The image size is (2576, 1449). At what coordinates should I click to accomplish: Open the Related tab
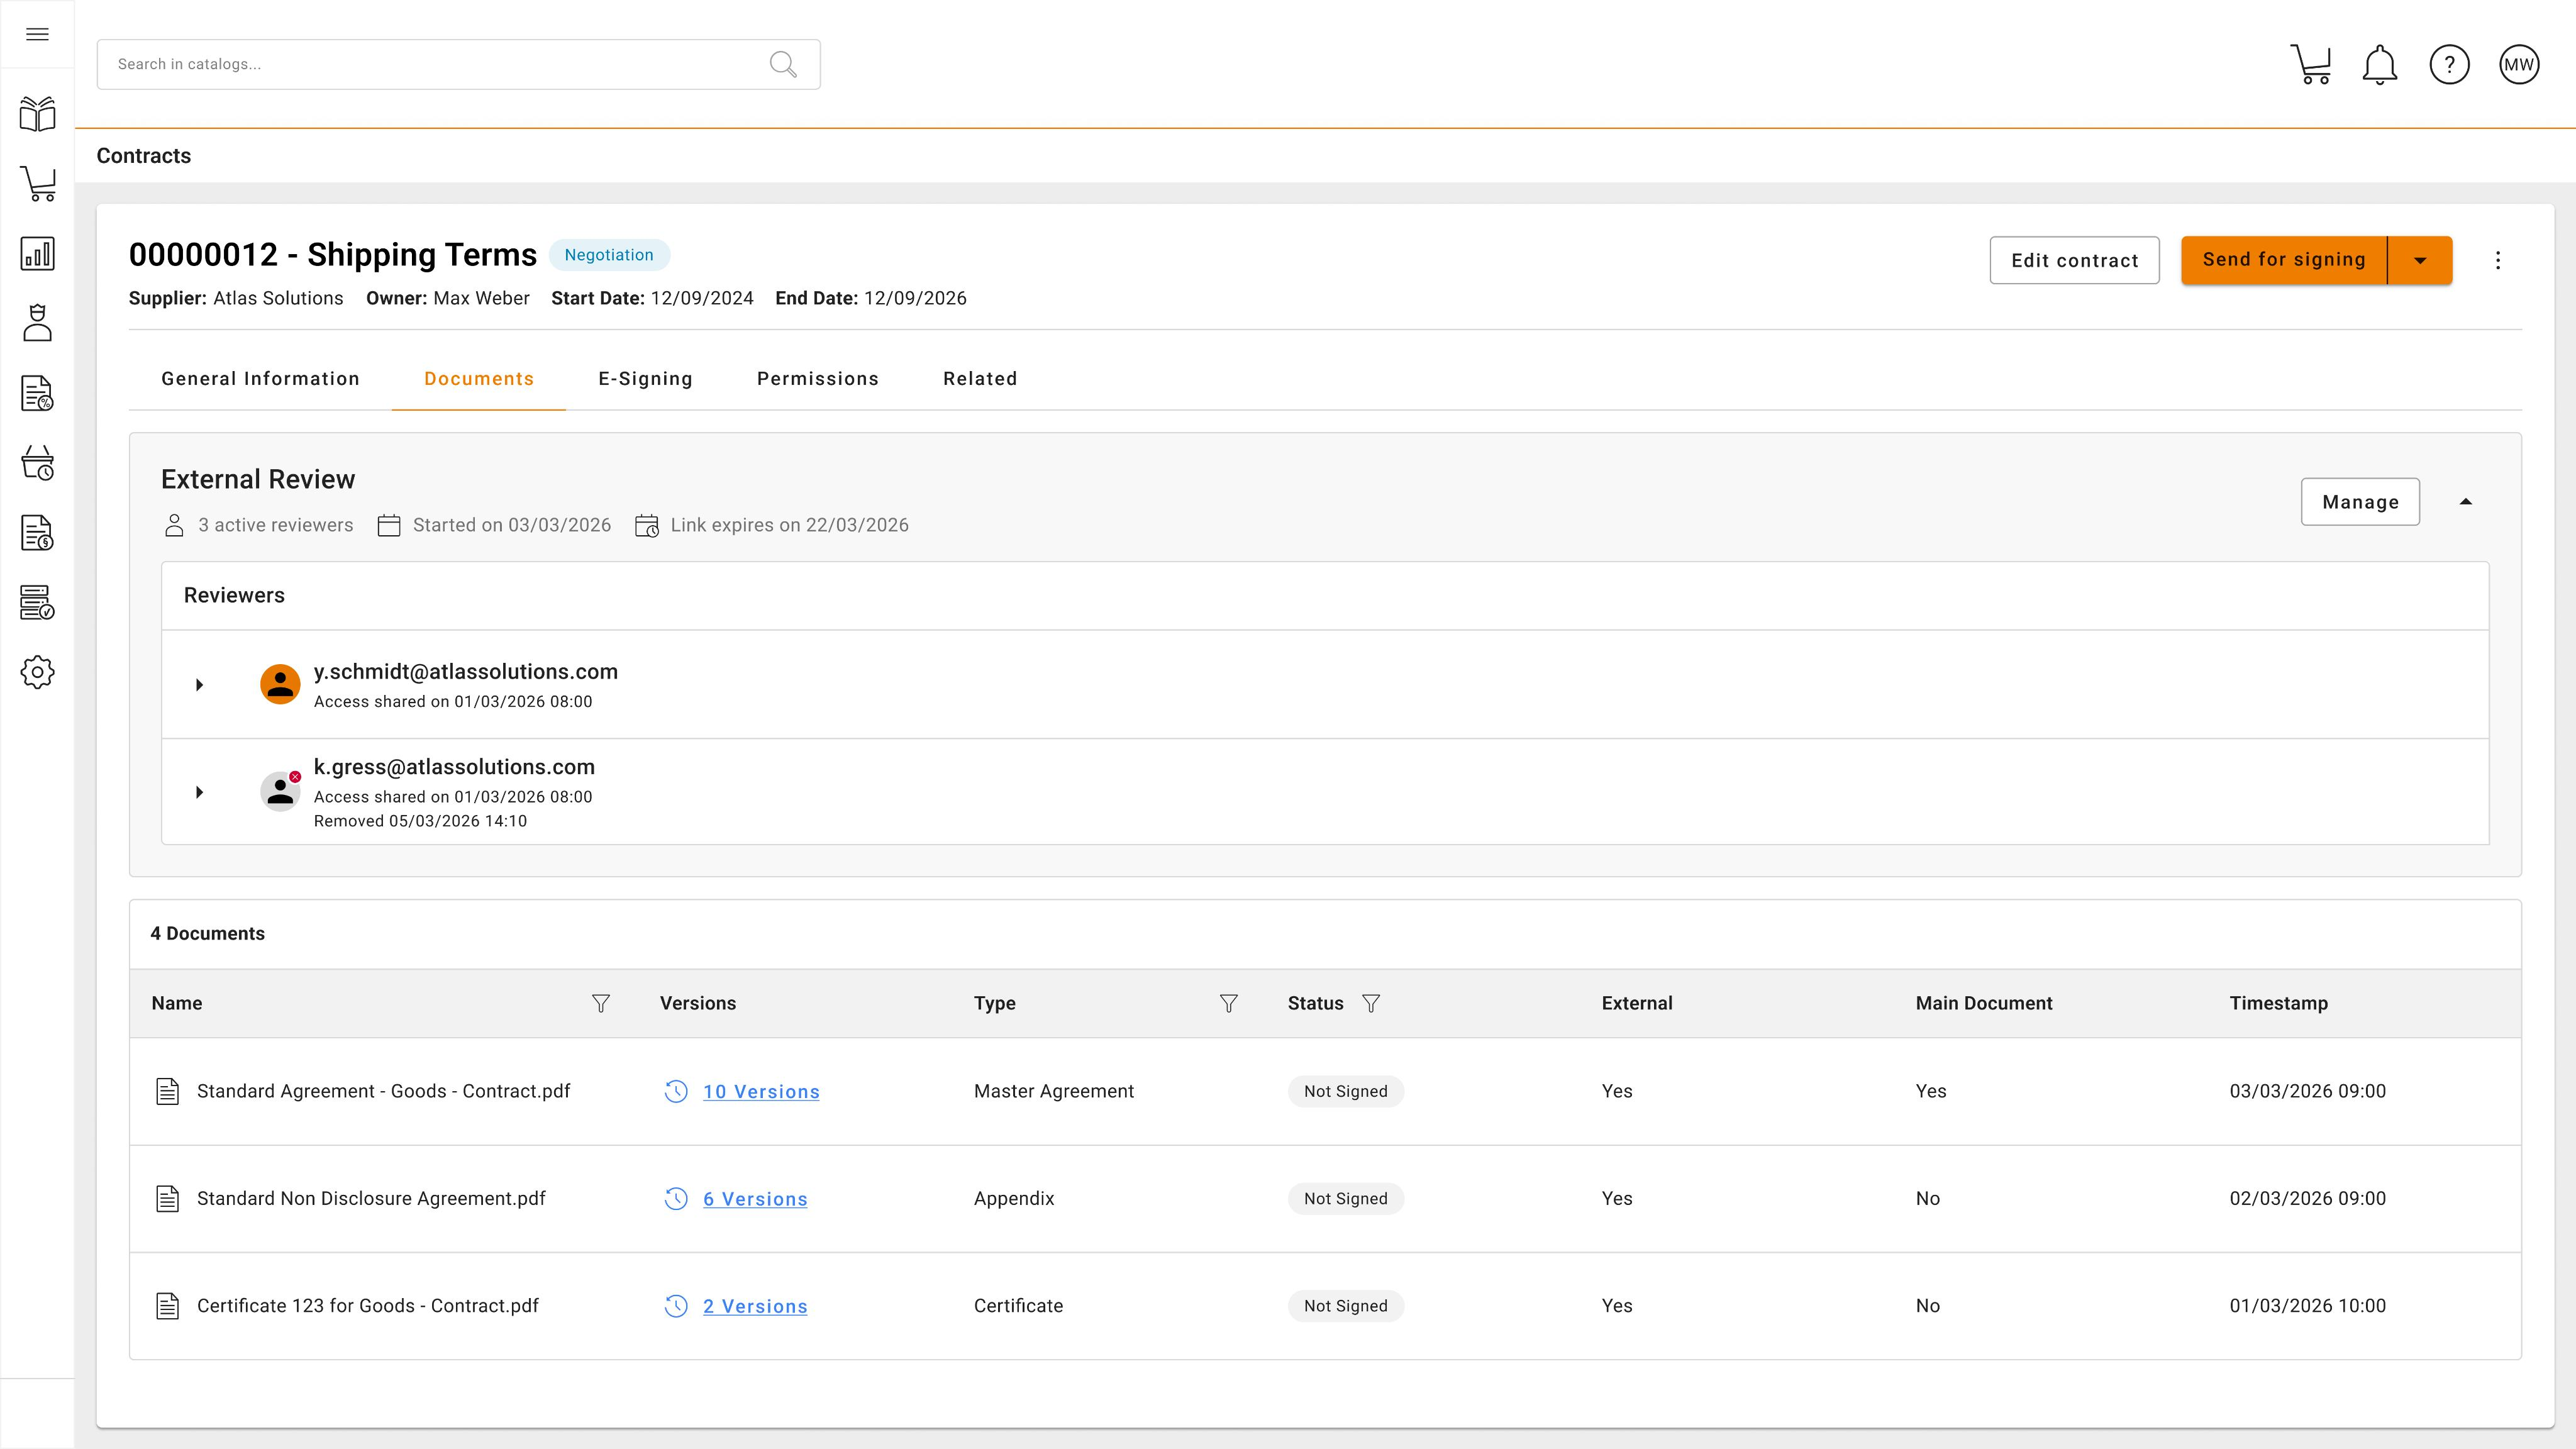coord(980,379)
